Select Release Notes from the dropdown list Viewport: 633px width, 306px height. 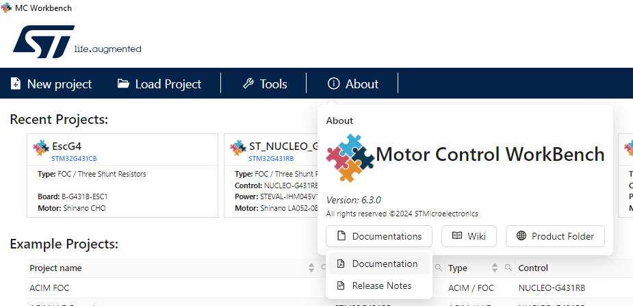(379, 285)
